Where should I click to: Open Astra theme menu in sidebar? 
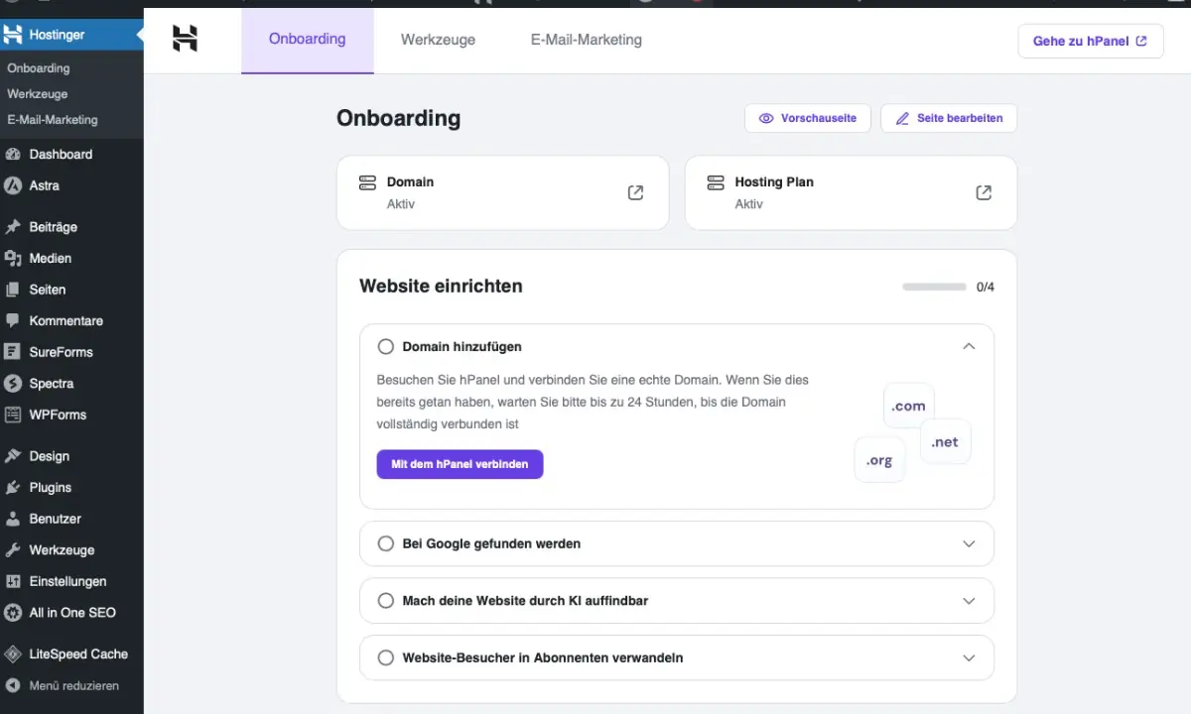44,185
